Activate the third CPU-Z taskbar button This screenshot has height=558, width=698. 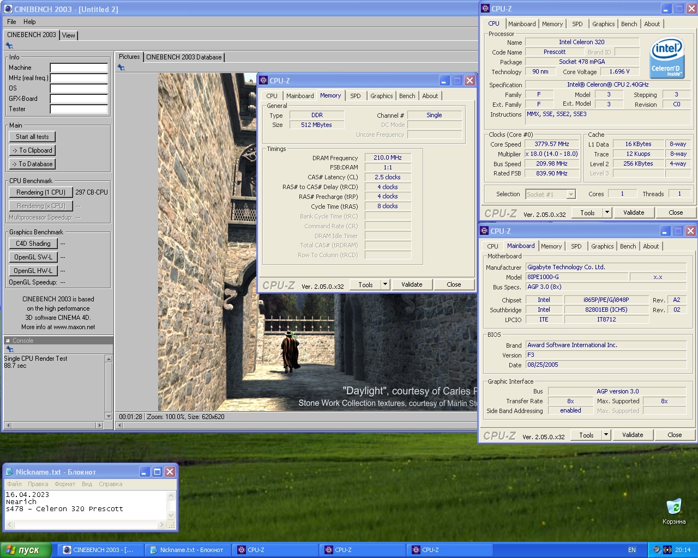449,550
